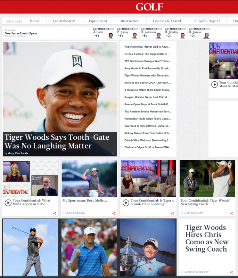This screenshot has width=238, height=278.
Task: Read Tiger Woods Partners with Electronic story
Action: coord(148,75)
